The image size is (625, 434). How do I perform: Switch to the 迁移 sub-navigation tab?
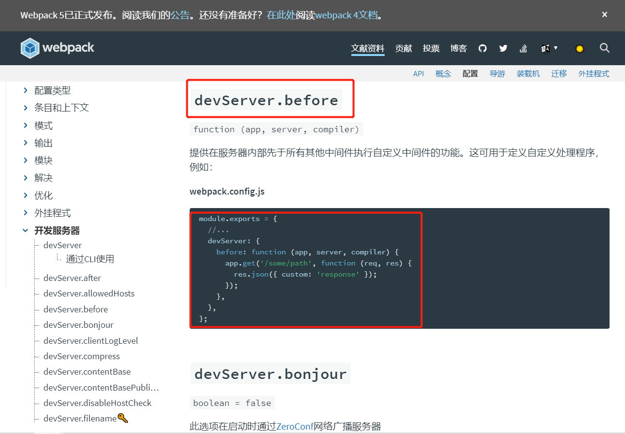[559, 74]
